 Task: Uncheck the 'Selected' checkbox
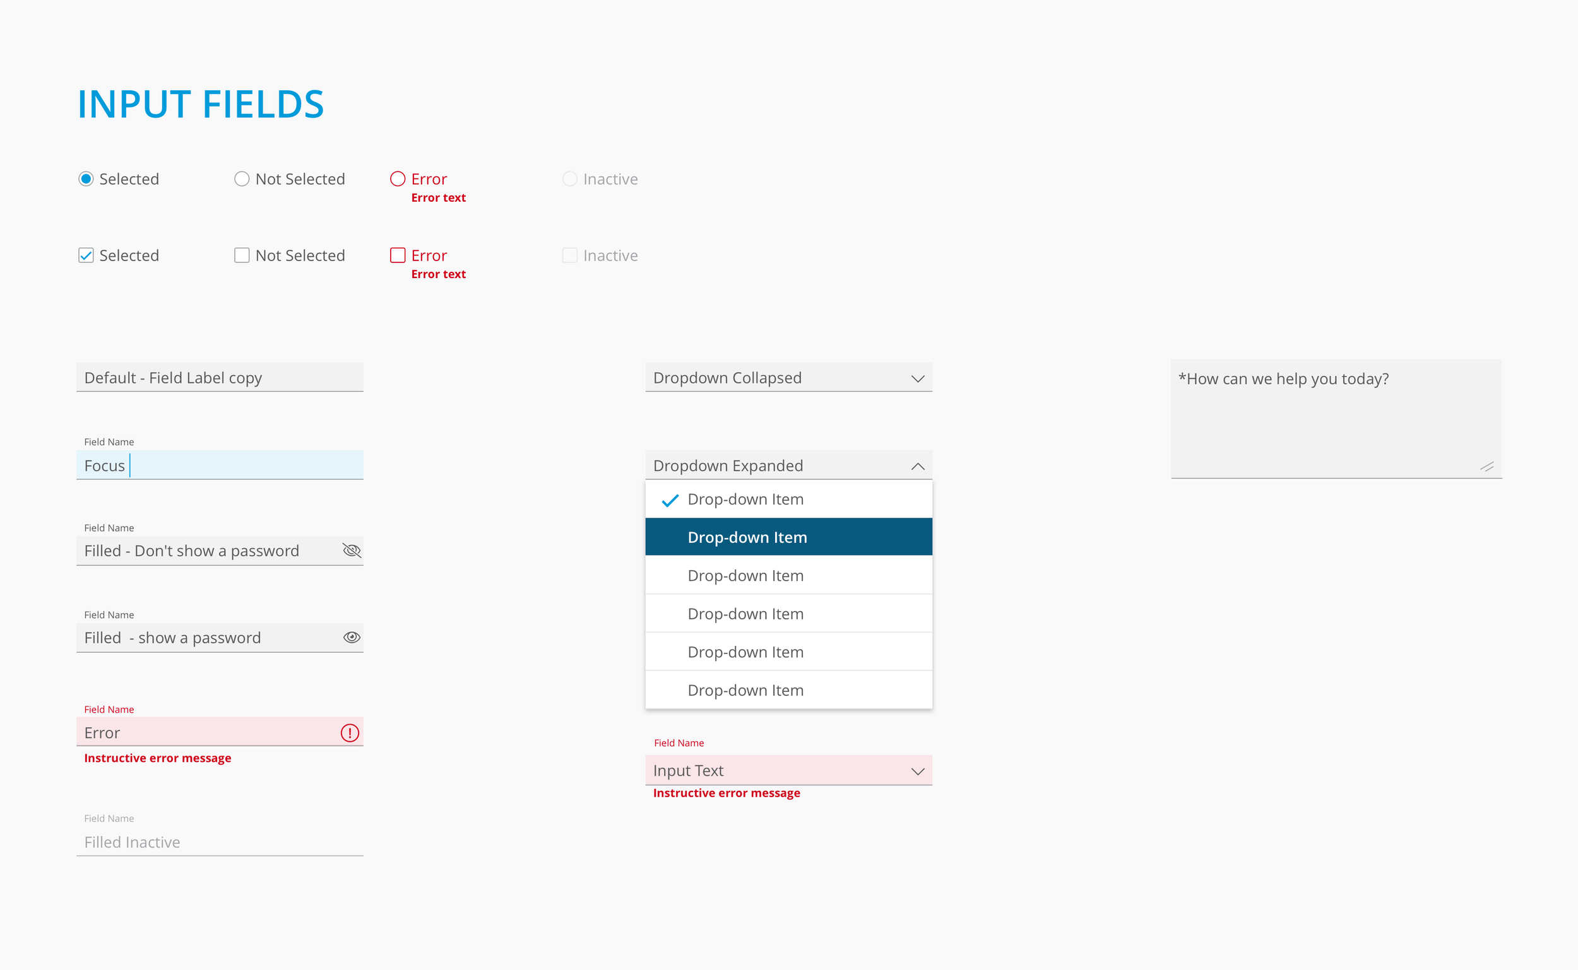coord(86,255)
